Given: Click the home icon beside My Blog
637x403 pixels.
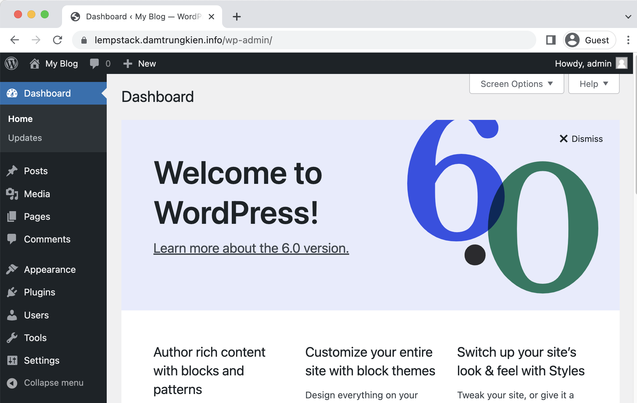Looking at the screenshot, I should [35, 63].
